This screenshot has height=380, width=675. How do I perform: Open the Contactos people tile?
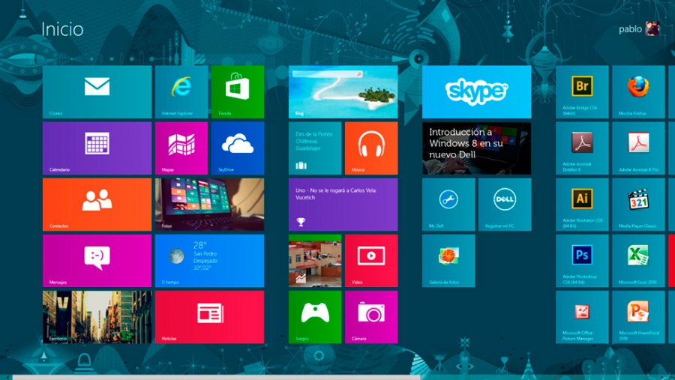pos(97,205)
